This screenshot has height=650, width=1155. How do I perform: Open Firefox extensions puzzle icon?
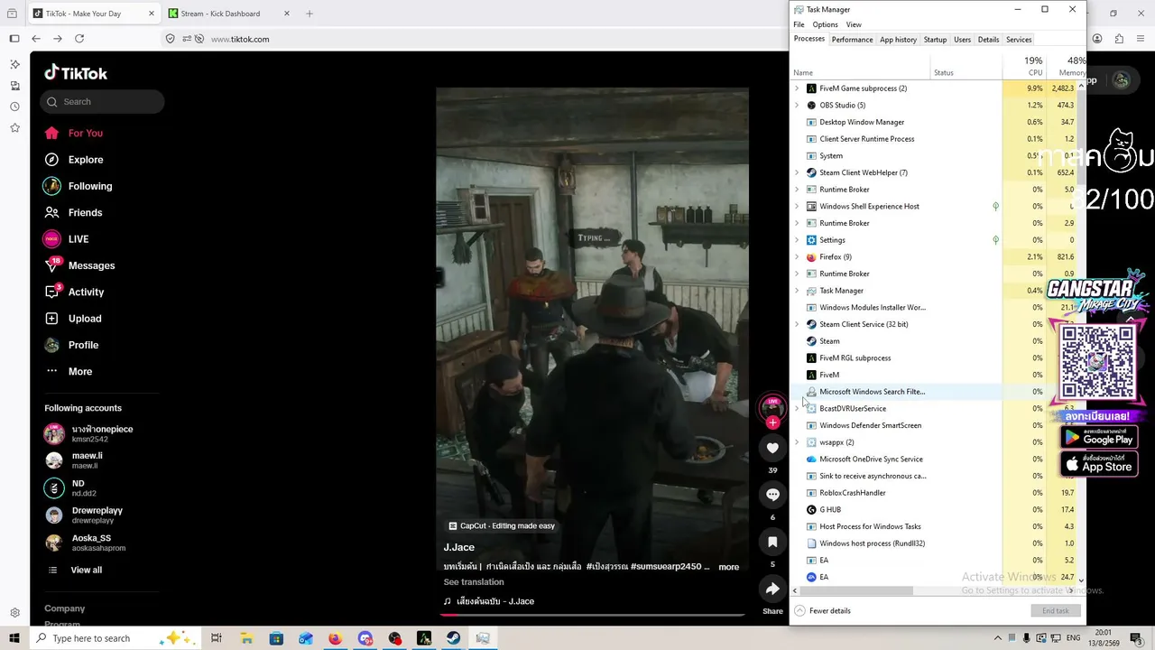(1119, 39)
